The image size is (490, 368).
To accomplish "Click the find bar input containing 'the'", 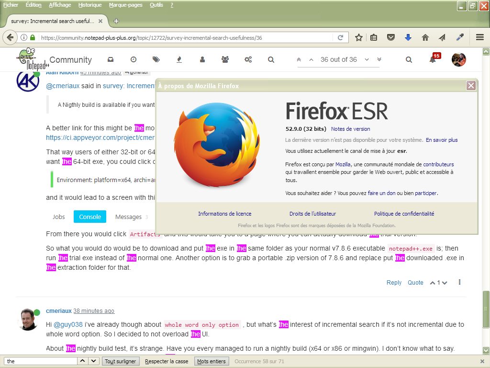I will 41,361.
